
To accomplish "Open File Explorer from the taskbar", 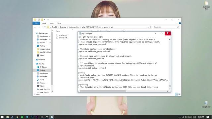I will click(7, 117).
